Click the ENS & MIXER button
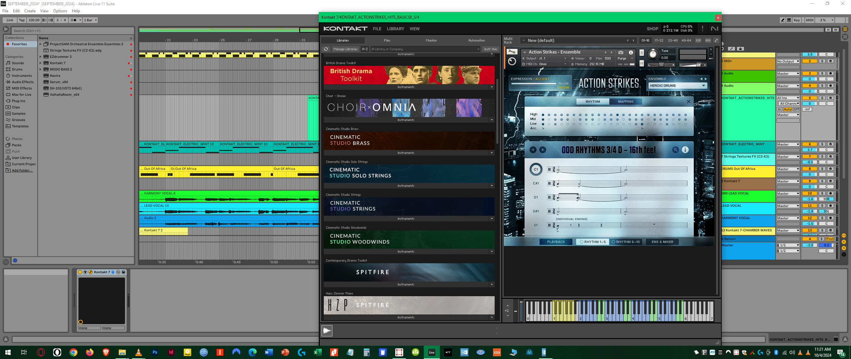 point(662,242)
